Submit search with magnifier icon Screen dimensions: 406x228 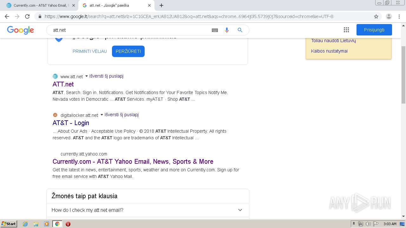coord(240,30)
